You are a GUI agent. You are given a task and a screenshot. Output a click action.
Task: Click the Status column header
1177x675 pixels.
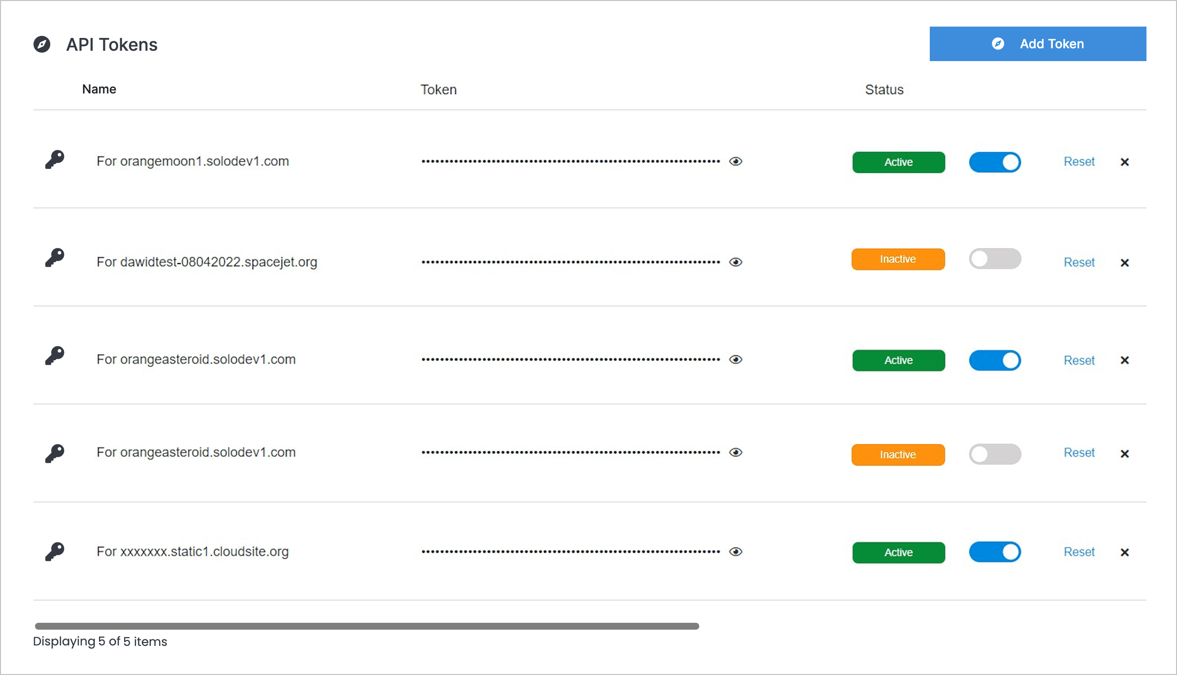tap(884, 90)
